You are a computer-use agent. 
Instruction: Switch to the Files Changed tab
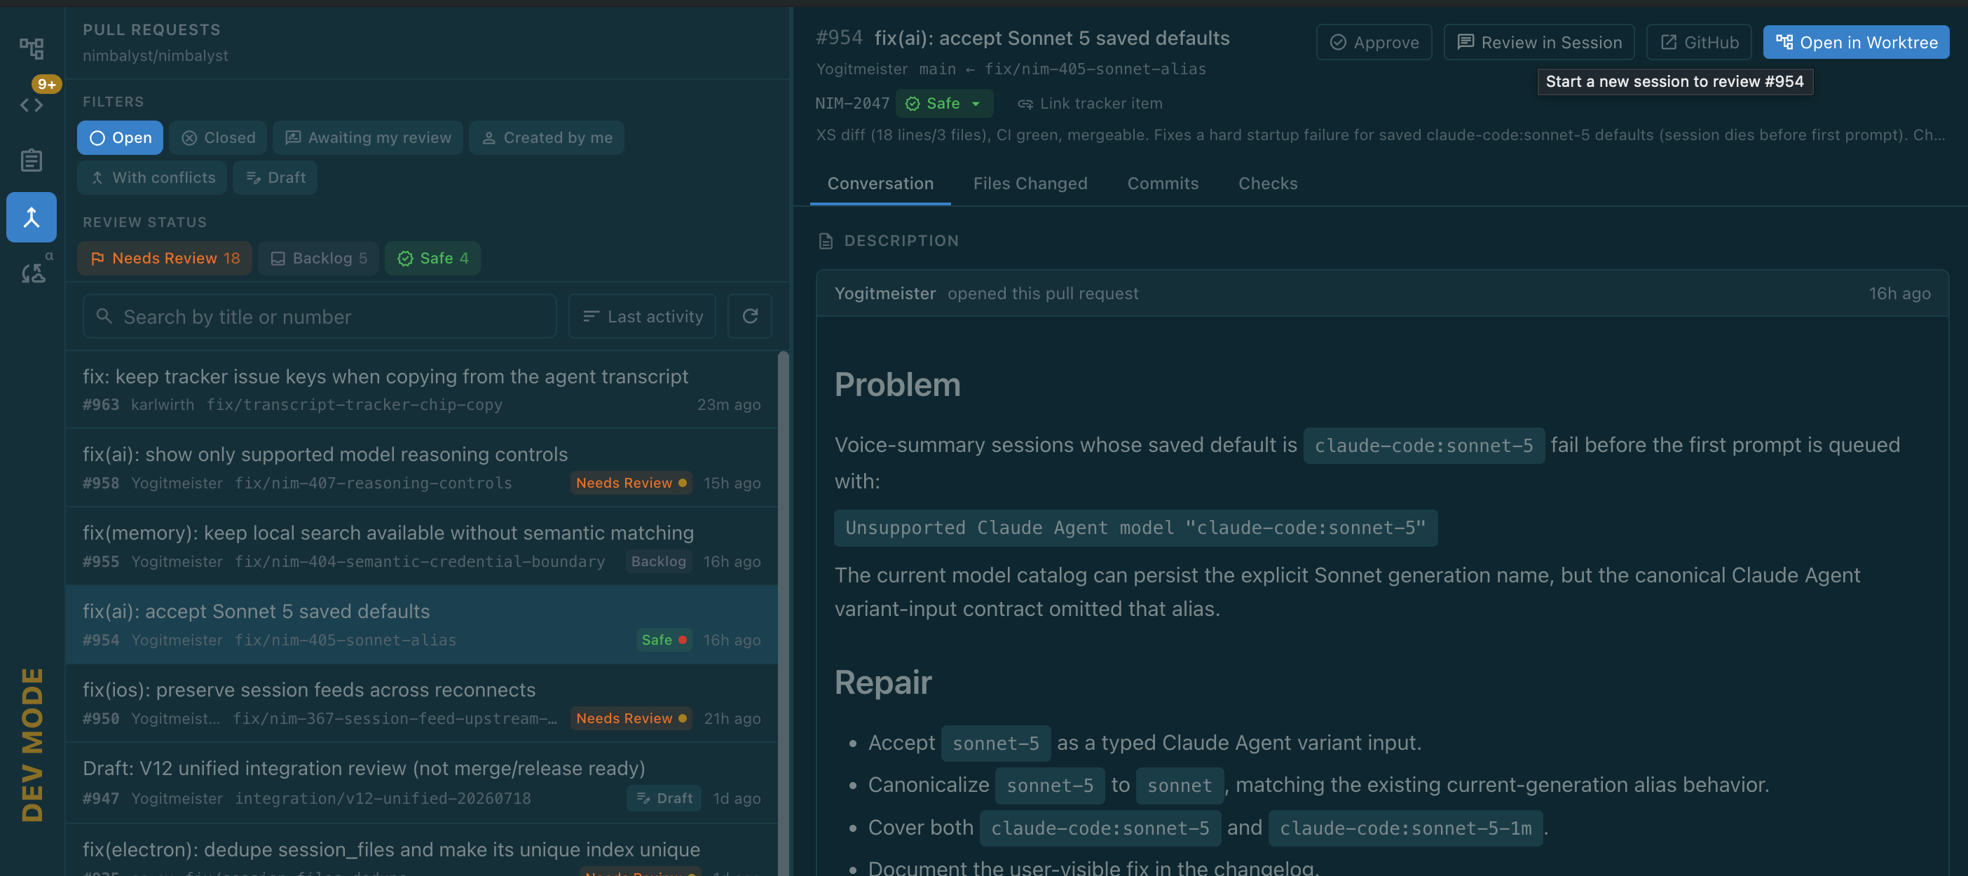[x=1030, y=184]
